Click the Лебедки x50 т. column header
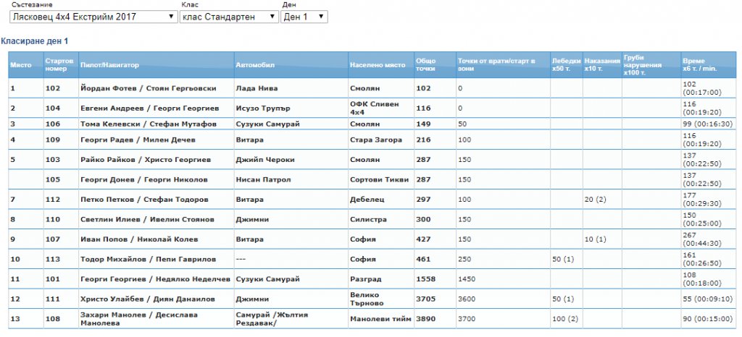742x337 pixels. pos(567,65)
